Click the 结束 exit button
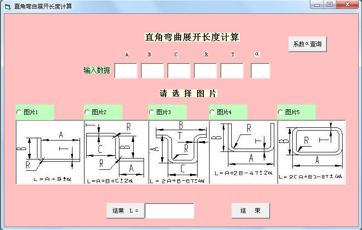 (x=251, y=211)
